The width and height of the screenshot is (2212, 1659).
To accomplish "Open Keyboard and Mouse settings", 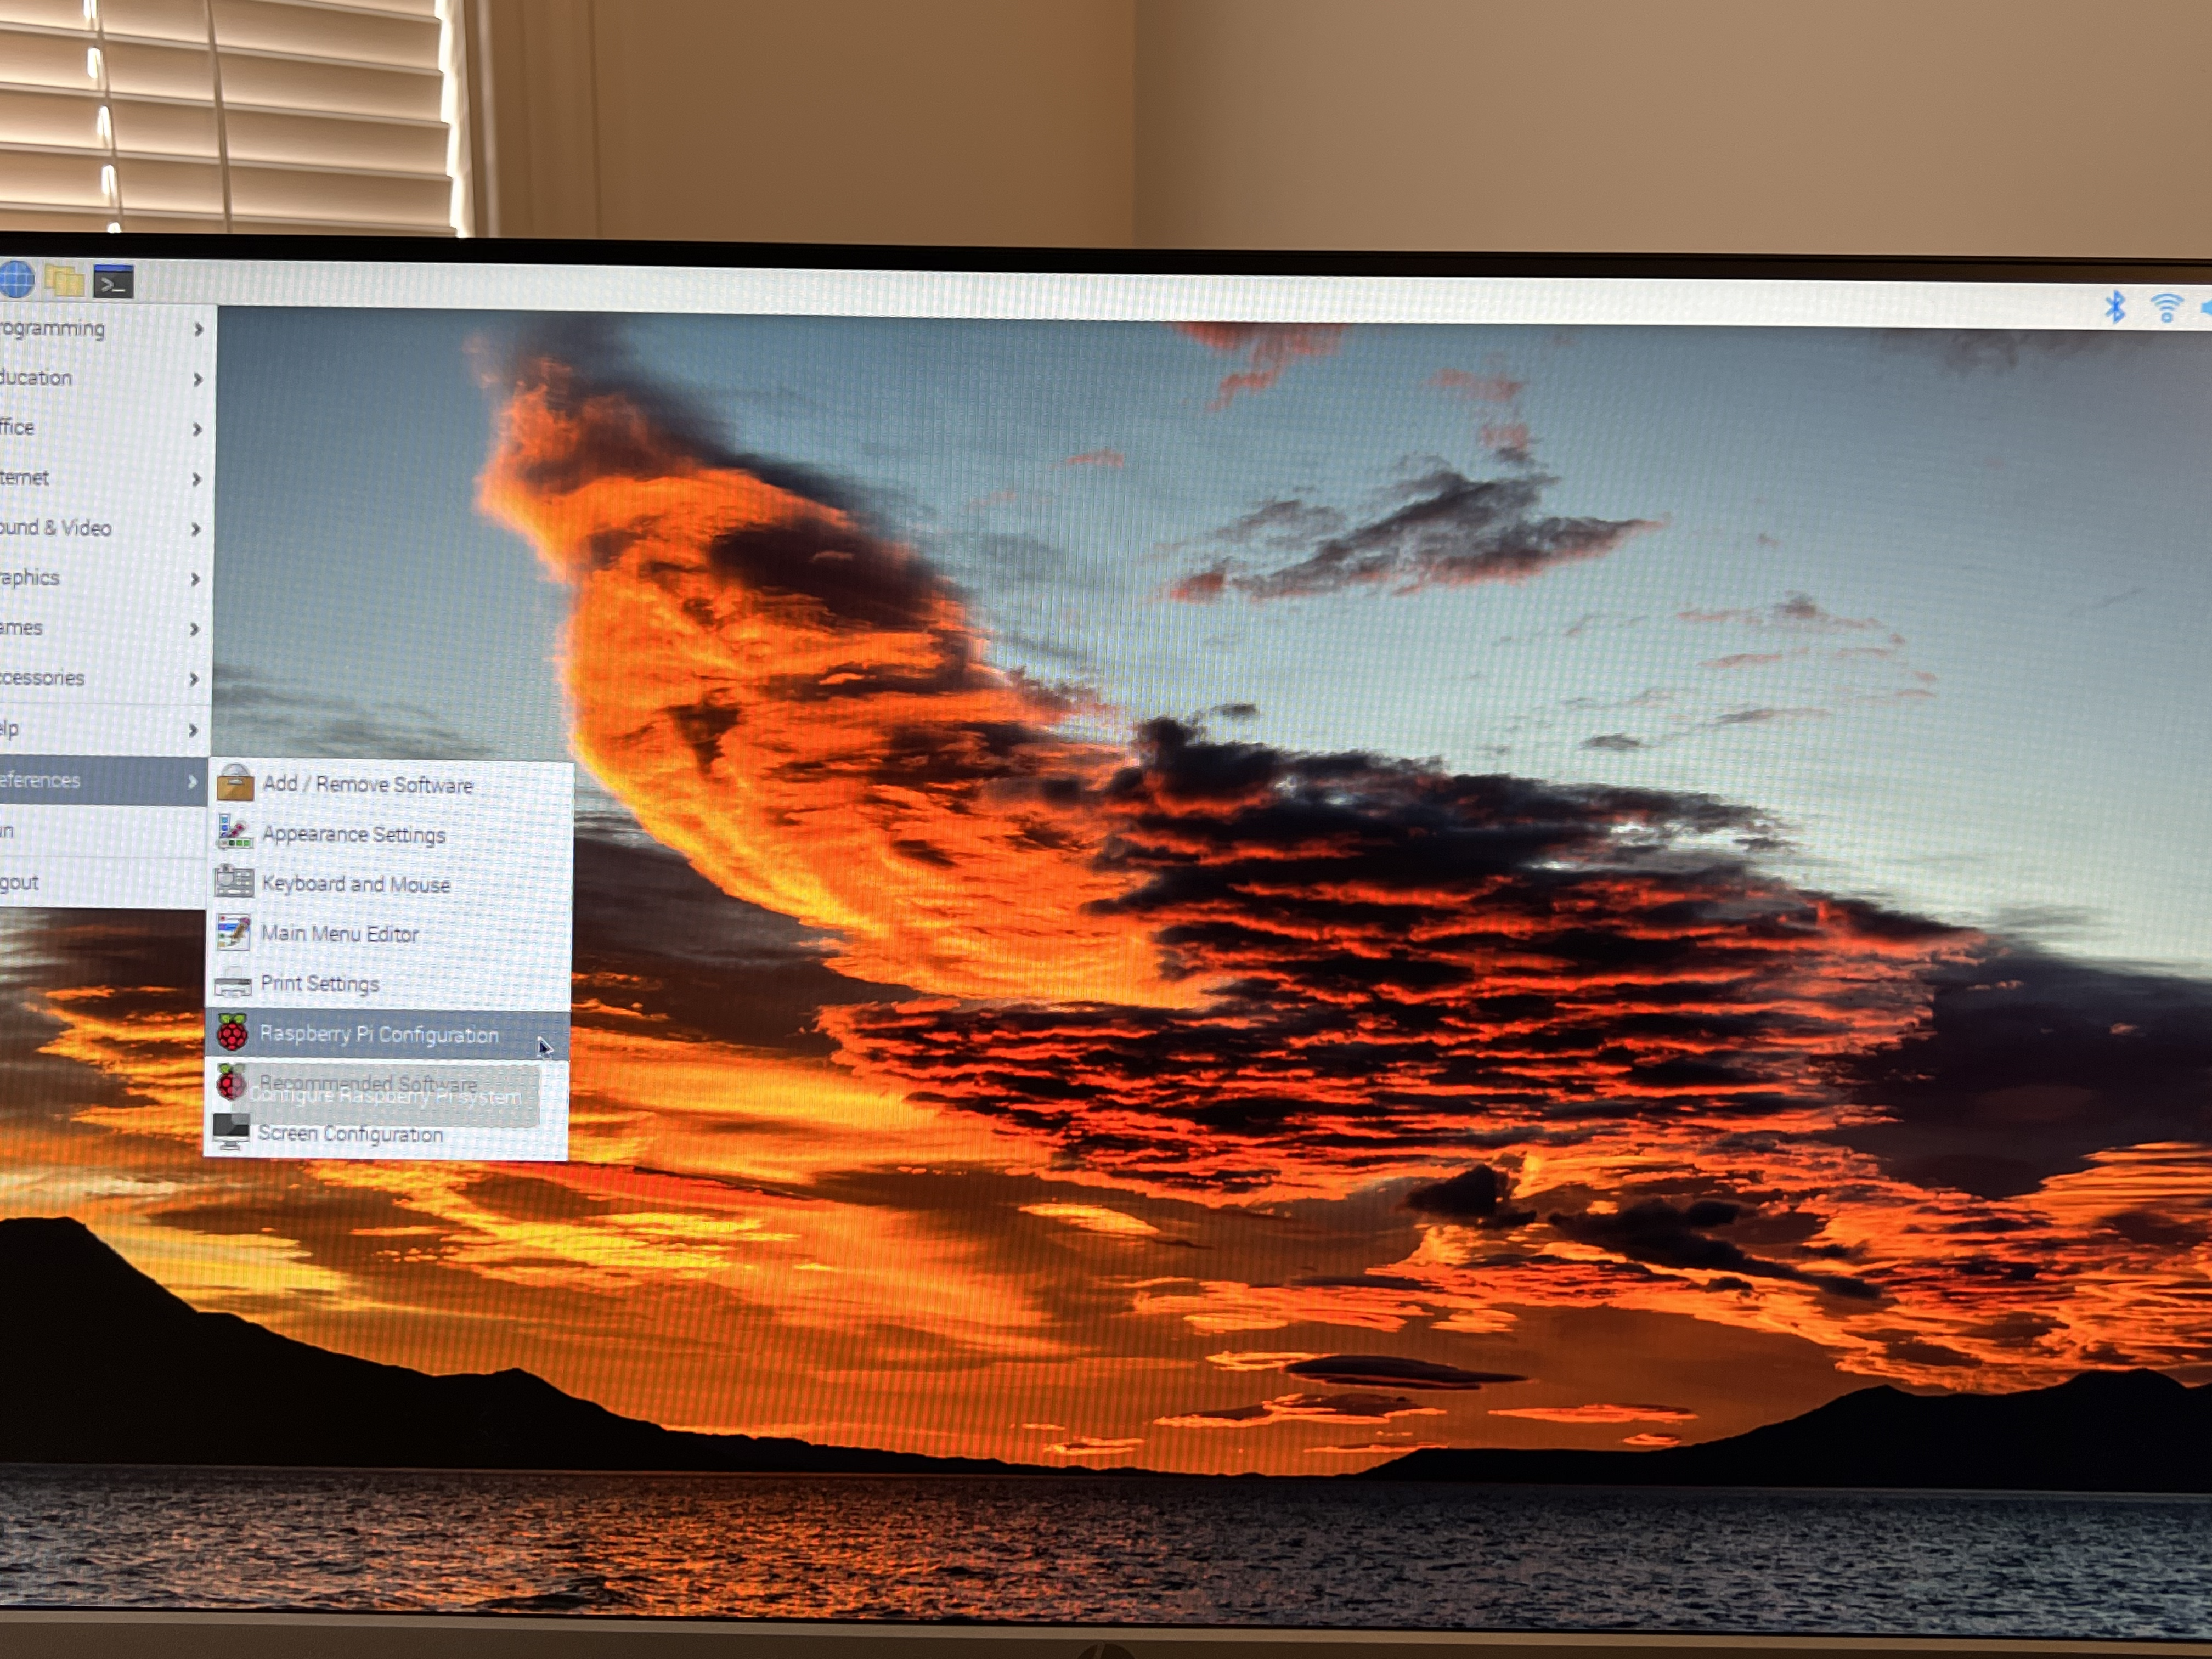I will point(355,884).
